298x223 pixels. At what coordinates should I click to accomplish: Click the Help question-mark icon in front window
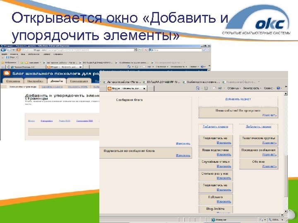tap(278, 88)
